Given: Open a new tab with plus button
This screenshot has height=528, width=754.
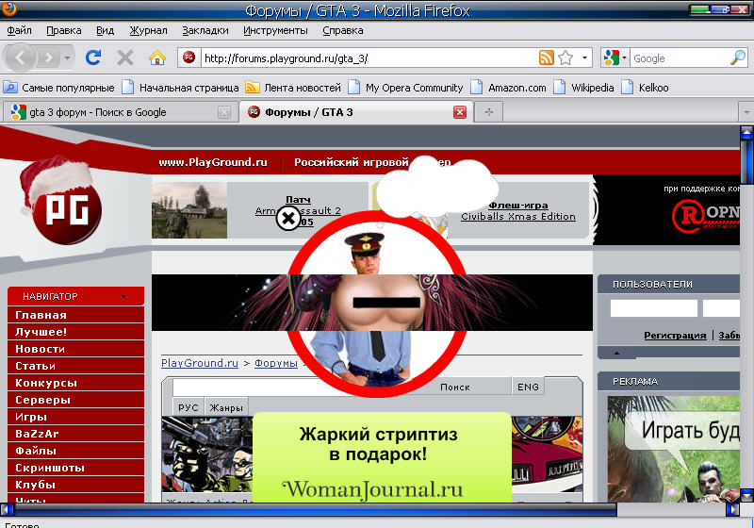Looking at the screenshot, I should 488,112.
